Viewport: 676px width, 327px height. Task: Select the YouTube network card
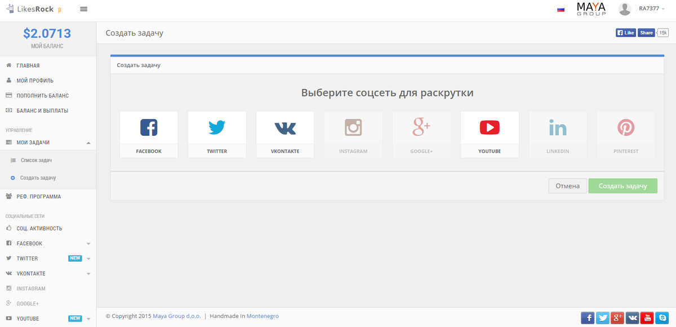coord(490,134)
